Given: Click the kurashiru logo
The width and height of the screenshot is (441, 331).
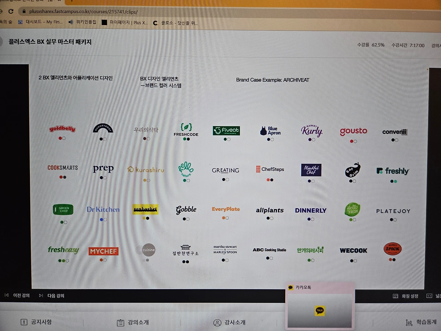Looking at the screenshot, I should pyautogui.click(x=146, y=170).
